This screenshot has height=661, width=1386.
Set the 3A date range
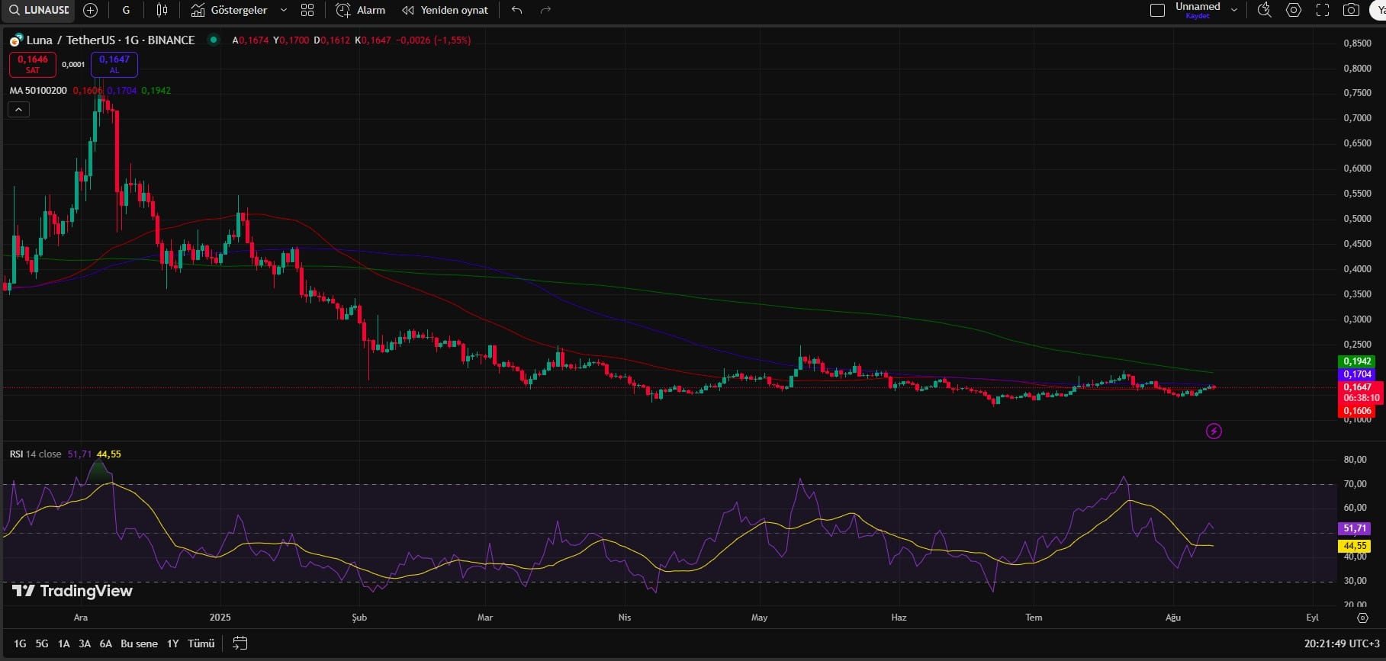(85, 643)
